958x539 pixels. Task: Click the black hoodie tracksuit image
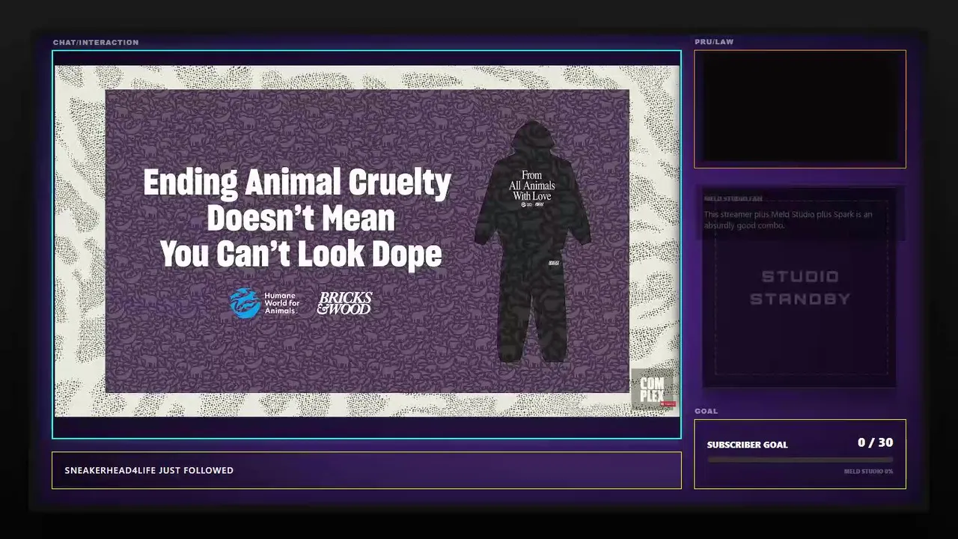click(533, 241)
